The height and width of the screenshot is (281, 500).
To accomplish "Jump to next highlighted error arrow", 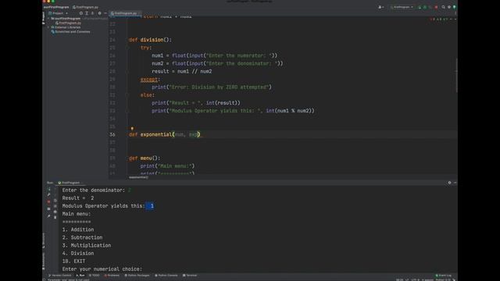I will point(455,20).
